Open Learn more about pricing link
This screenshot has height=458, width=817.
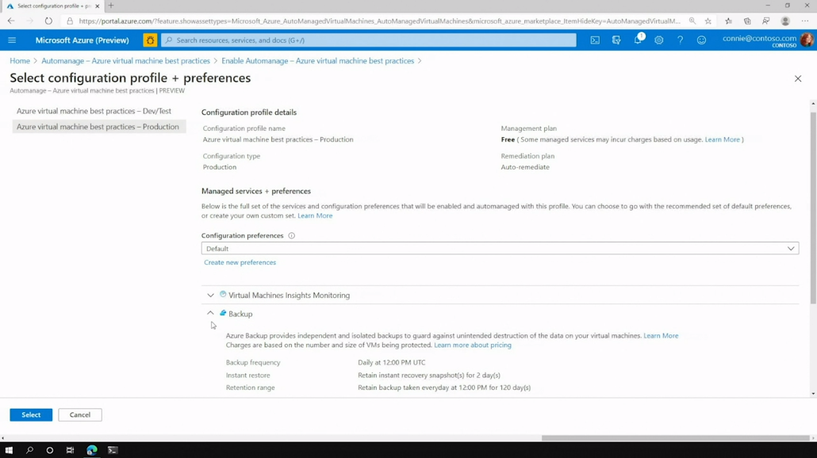coord(473,345)
